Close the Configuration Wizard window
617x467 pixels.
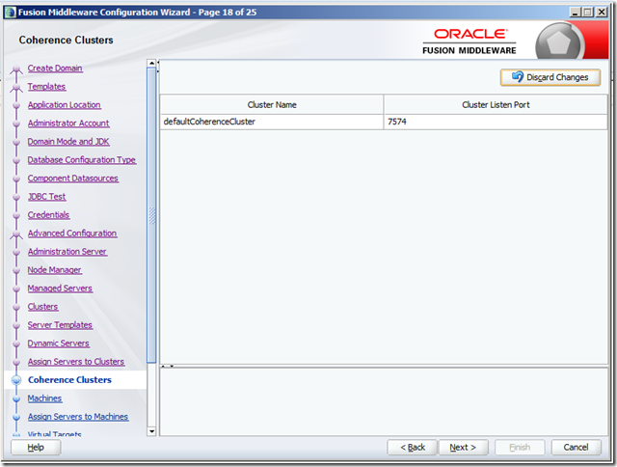click(x=602, y=13)
